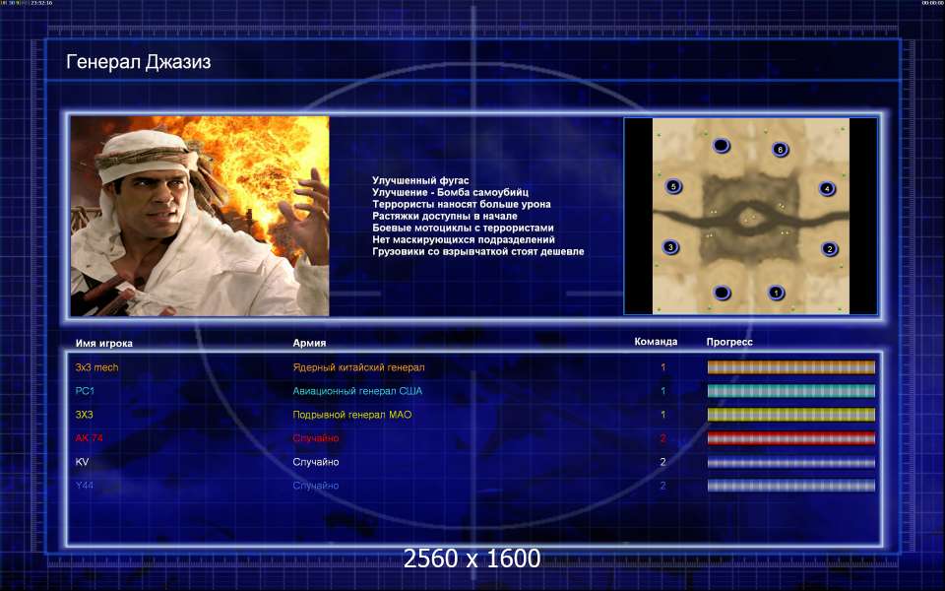Choose start position 4 on the minimap

tap(827, 188)
